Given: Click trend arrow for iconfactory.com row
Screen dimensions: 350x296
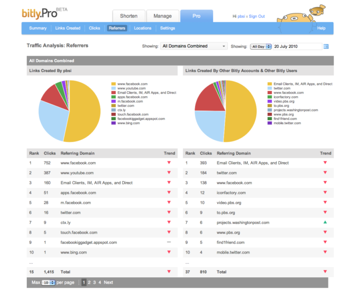Looking at the screenshot, I should 325,192.
